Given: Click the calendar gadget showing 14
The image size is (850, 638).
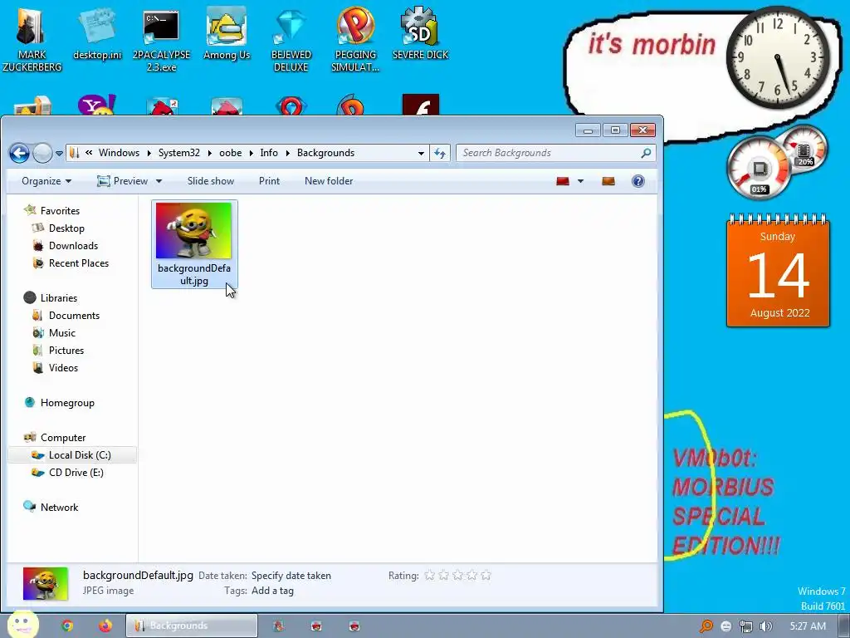Looking at the screenshot, I should point(778,271).
